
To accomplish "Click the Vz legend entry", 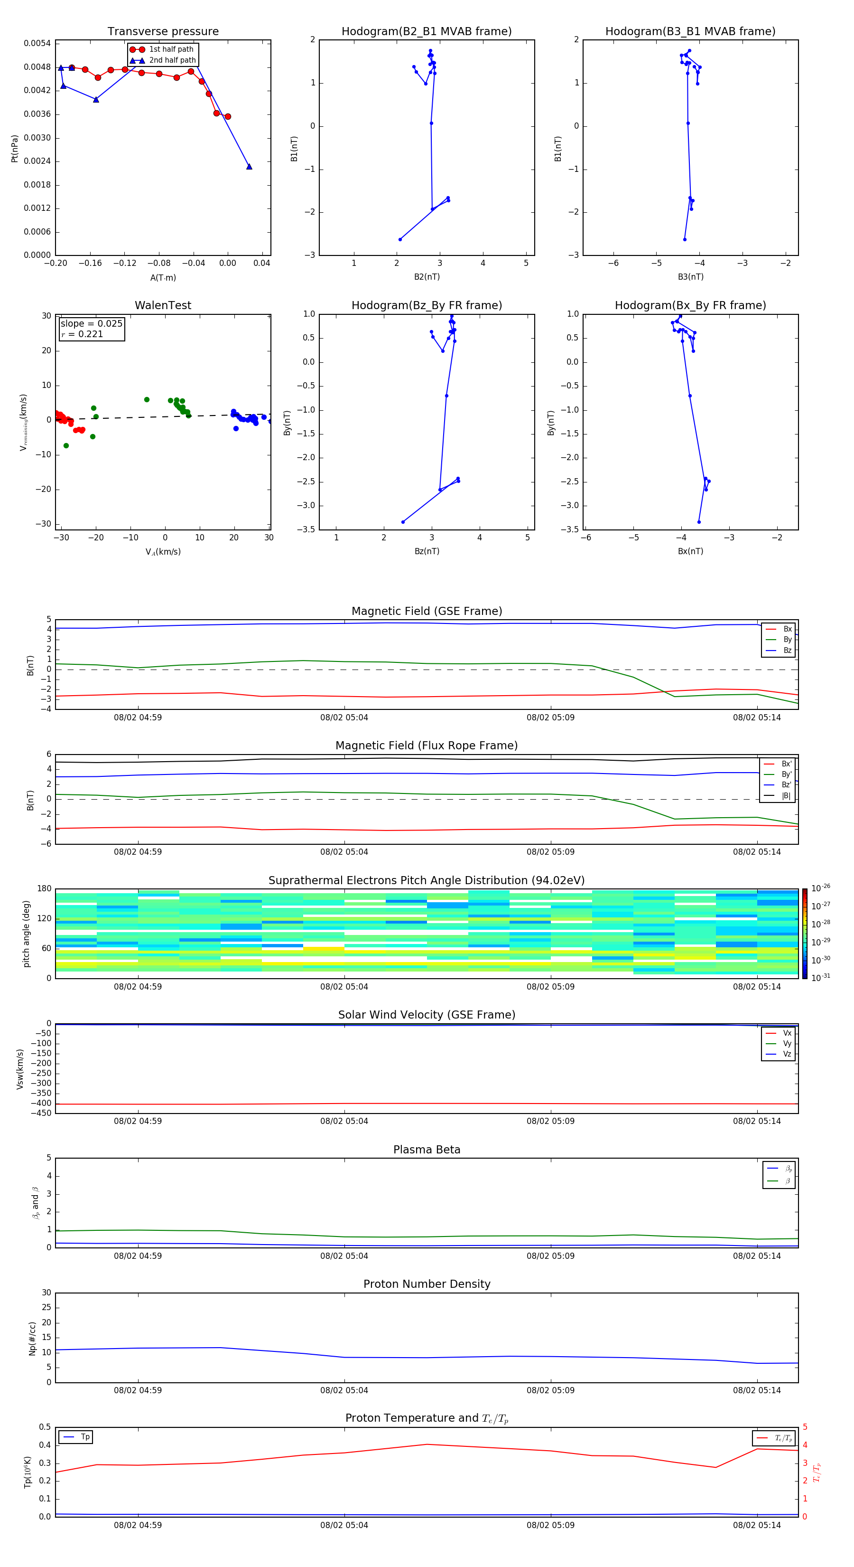I will (x=779, y=1054).
